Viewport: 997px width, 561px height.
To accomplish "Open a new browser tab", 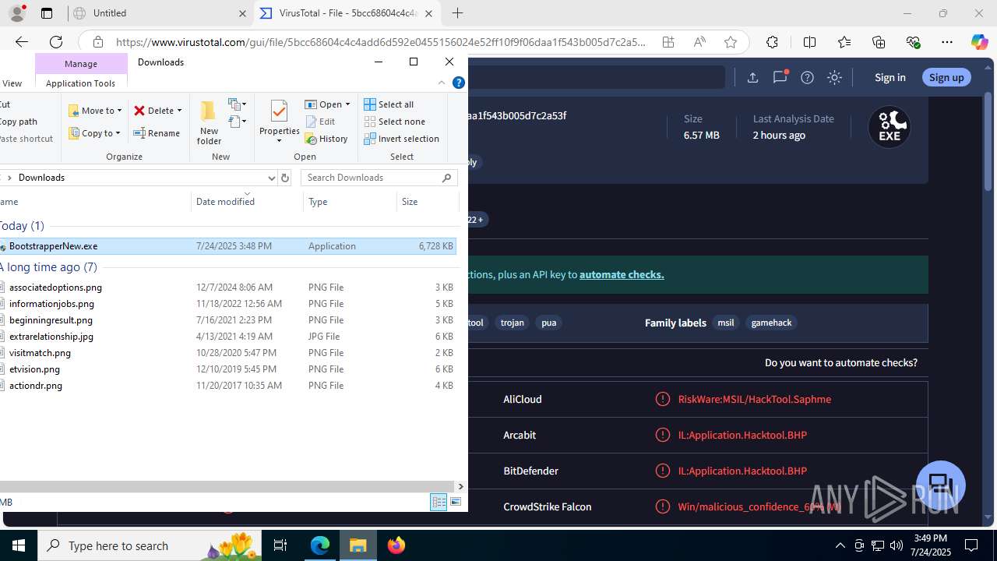I will pos(457,13).
